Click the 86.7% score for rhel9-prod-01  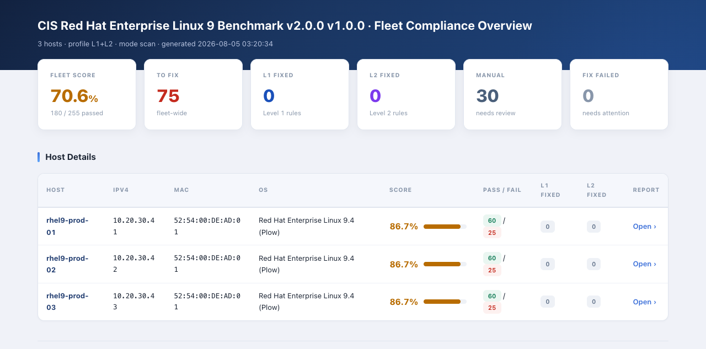point(404,227)
